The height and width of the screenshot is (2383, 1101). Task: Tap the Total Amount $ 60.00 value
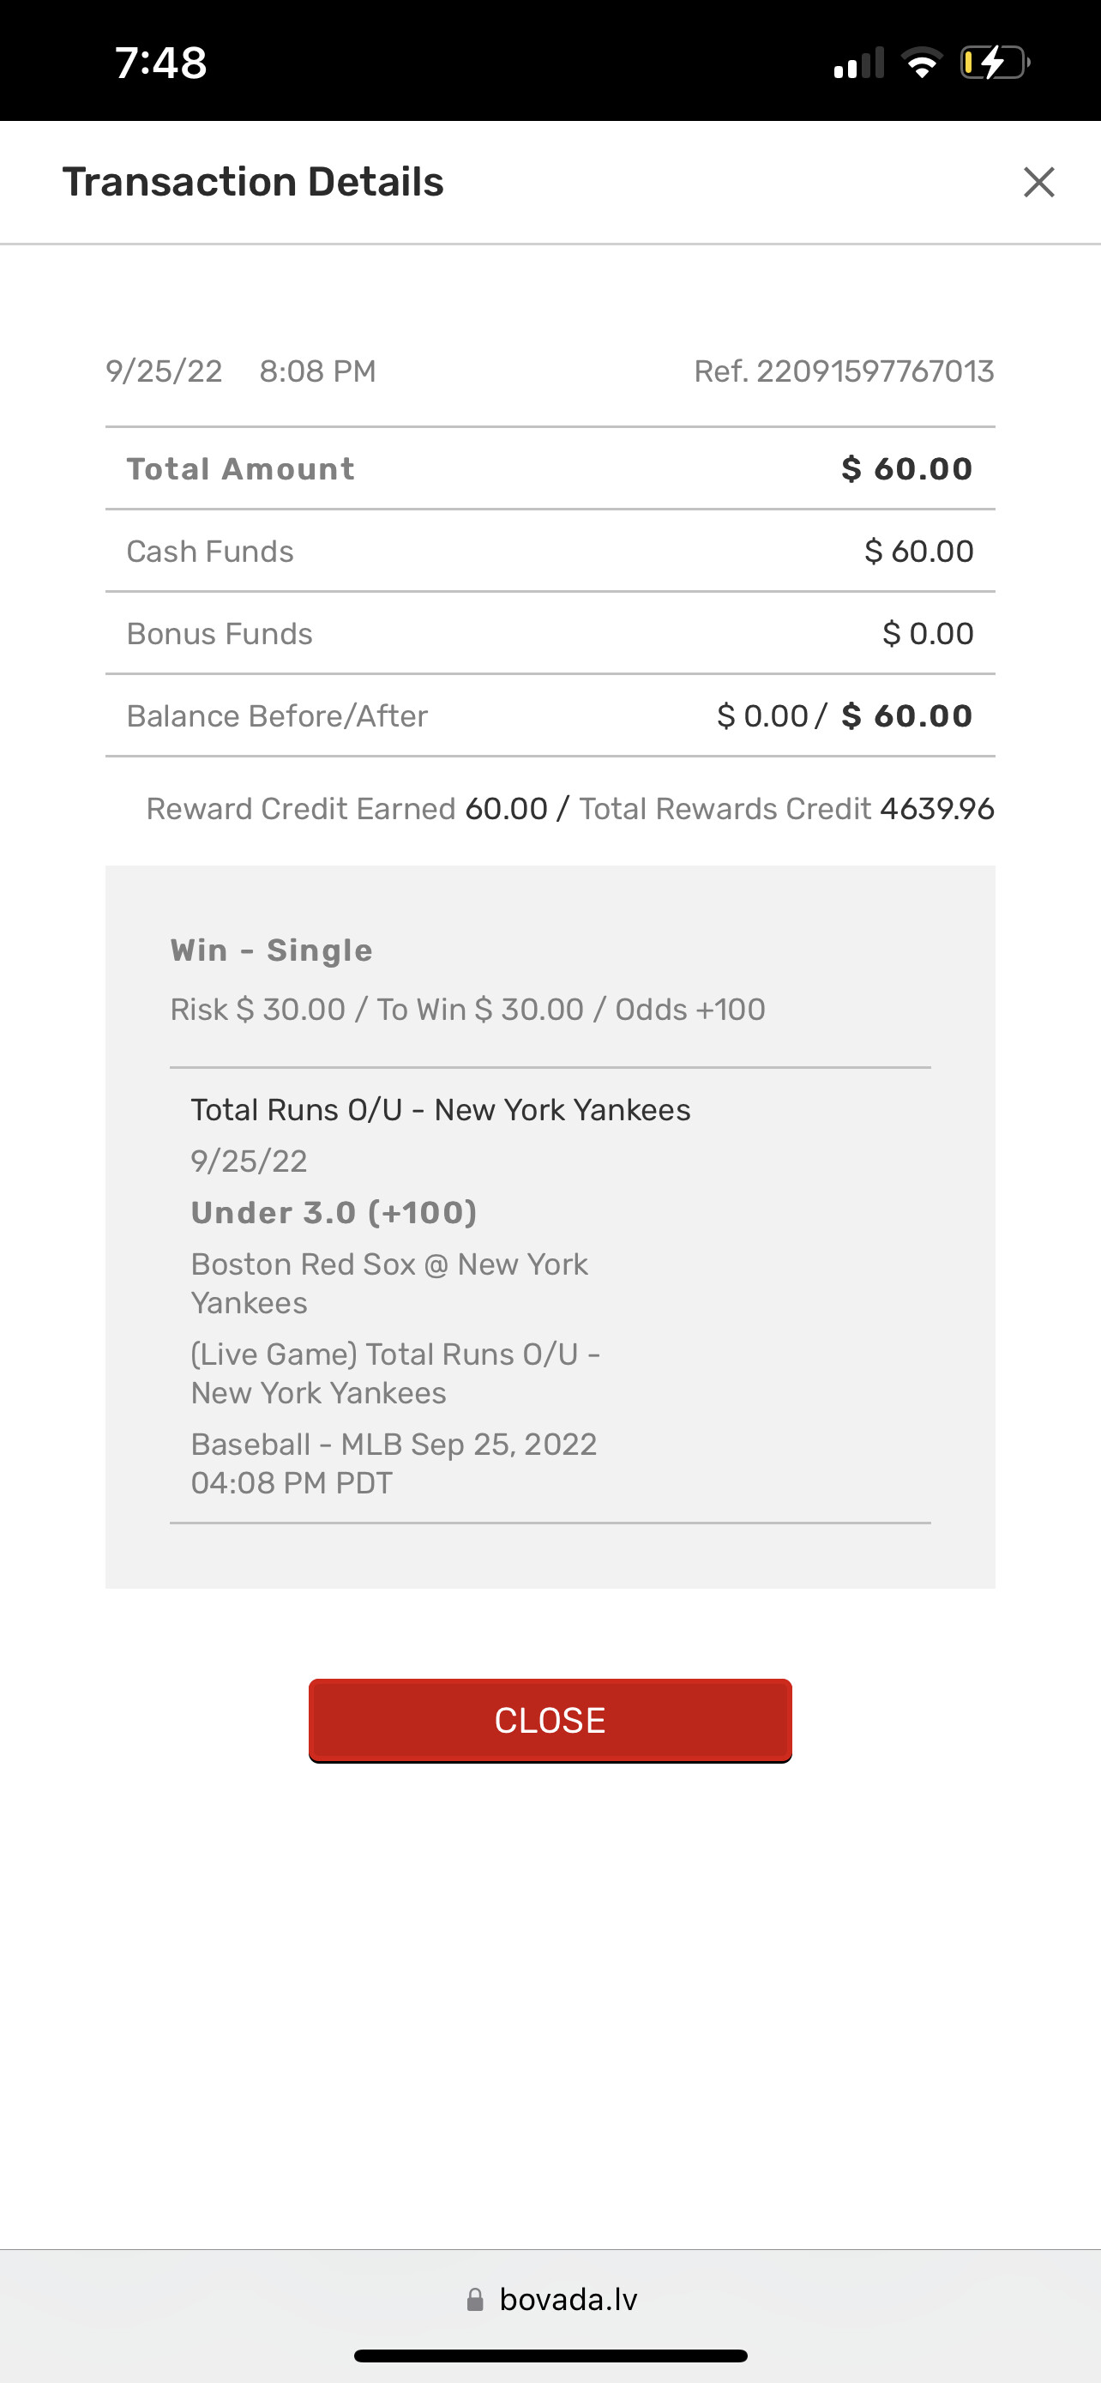906,469
